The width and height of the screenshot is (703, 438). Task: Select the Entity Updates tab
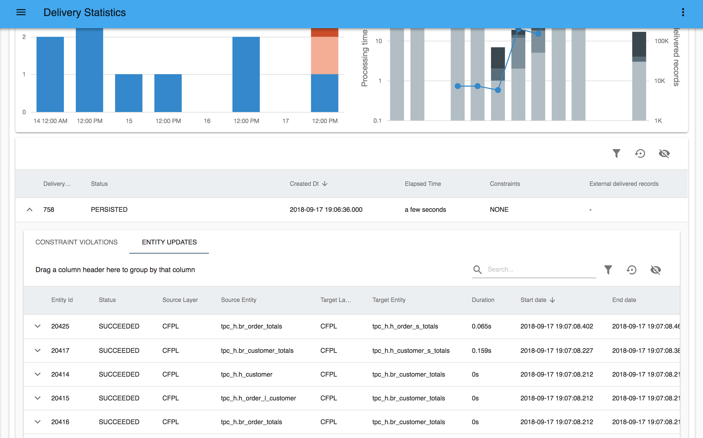[169, 242]
